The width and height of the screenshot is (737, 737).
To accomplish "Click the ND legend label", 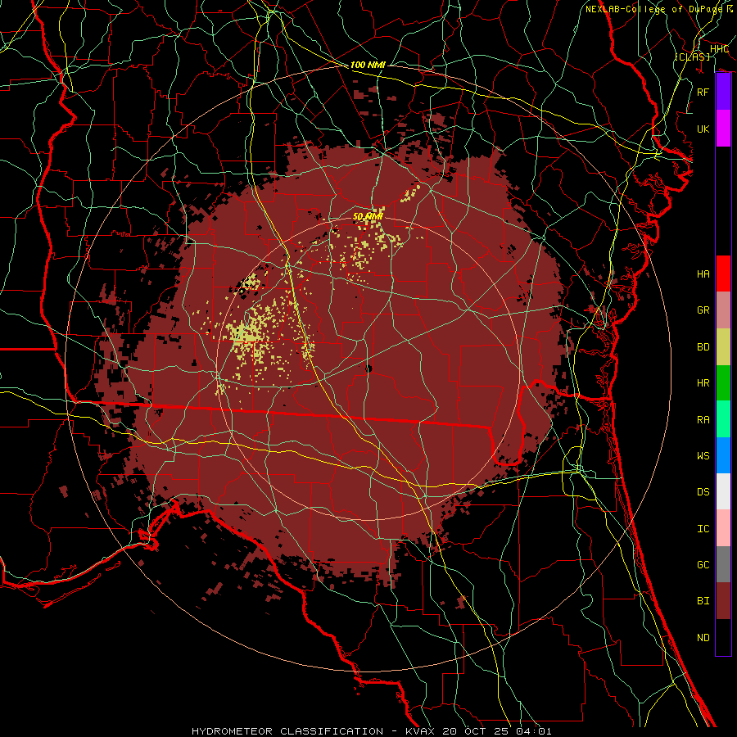I will [x=703, y=638].
